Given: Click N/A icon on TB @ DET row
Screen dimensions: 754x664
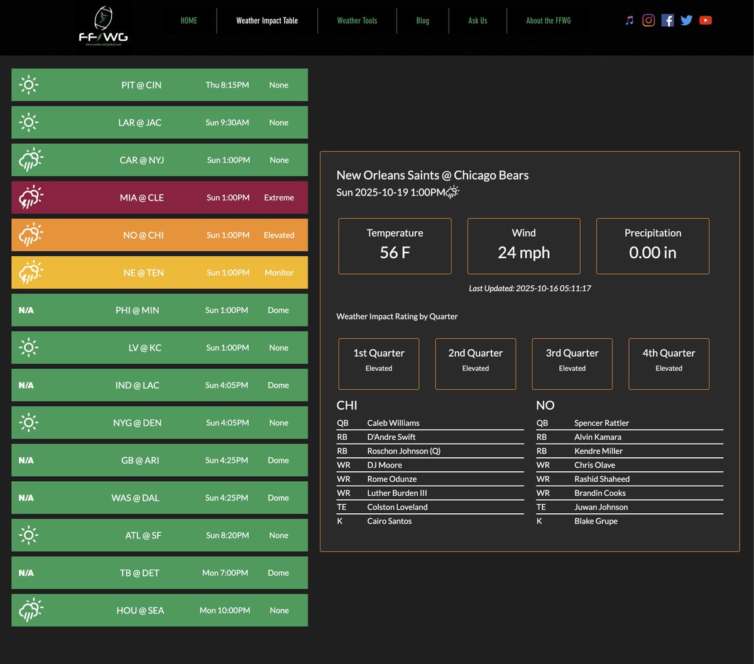Looking at the screenshot, I should point(26,573).
